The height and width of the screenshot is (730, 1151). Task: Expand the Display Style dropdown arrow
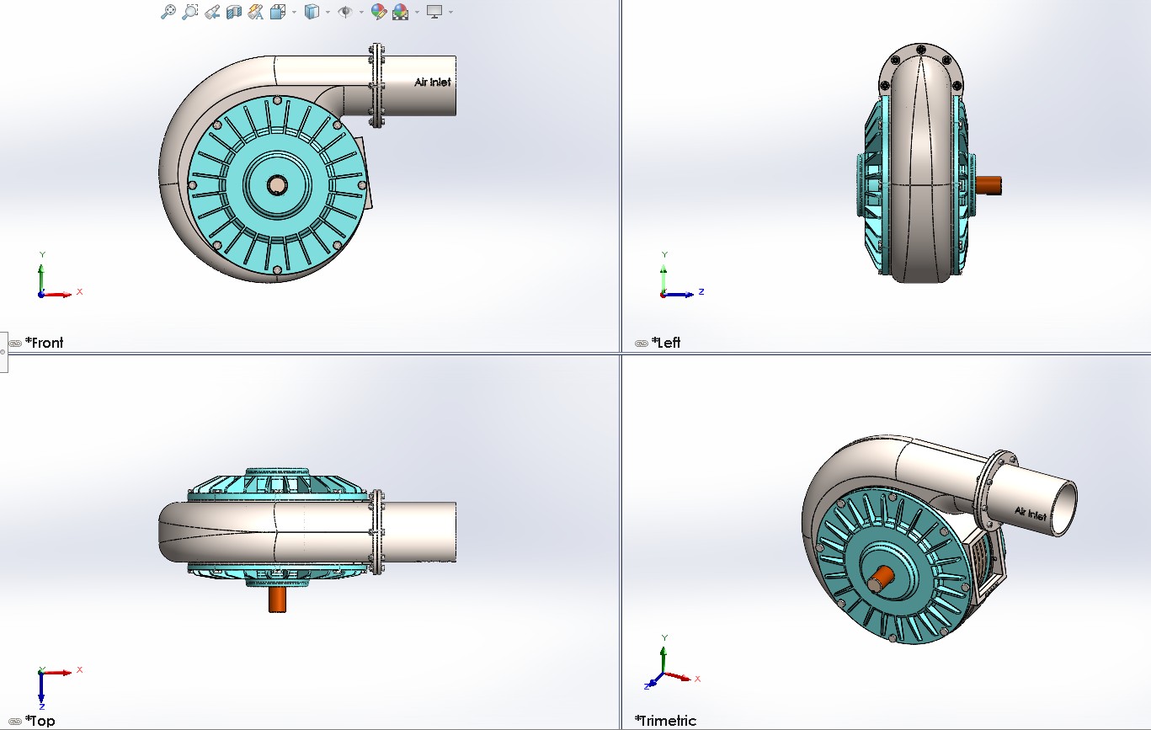pyautogui.click(x=328, y=12)
